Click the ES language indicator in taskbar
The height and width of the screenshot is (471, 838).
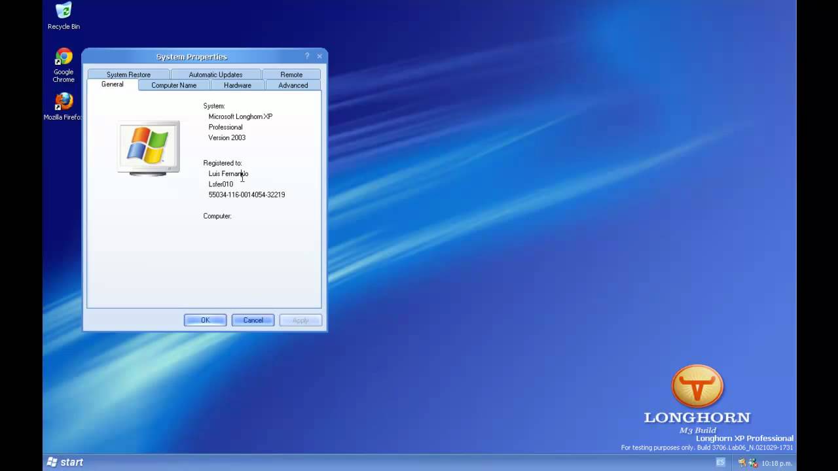720,462
